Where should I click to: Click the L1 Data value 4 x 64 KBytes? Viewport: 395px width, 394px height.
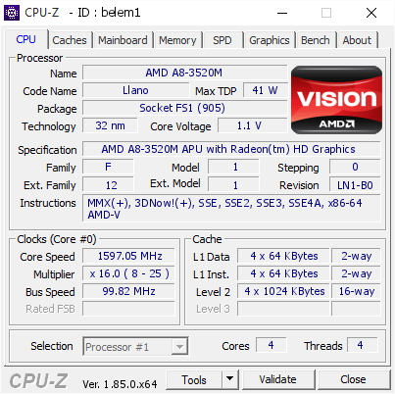[283, 256]
